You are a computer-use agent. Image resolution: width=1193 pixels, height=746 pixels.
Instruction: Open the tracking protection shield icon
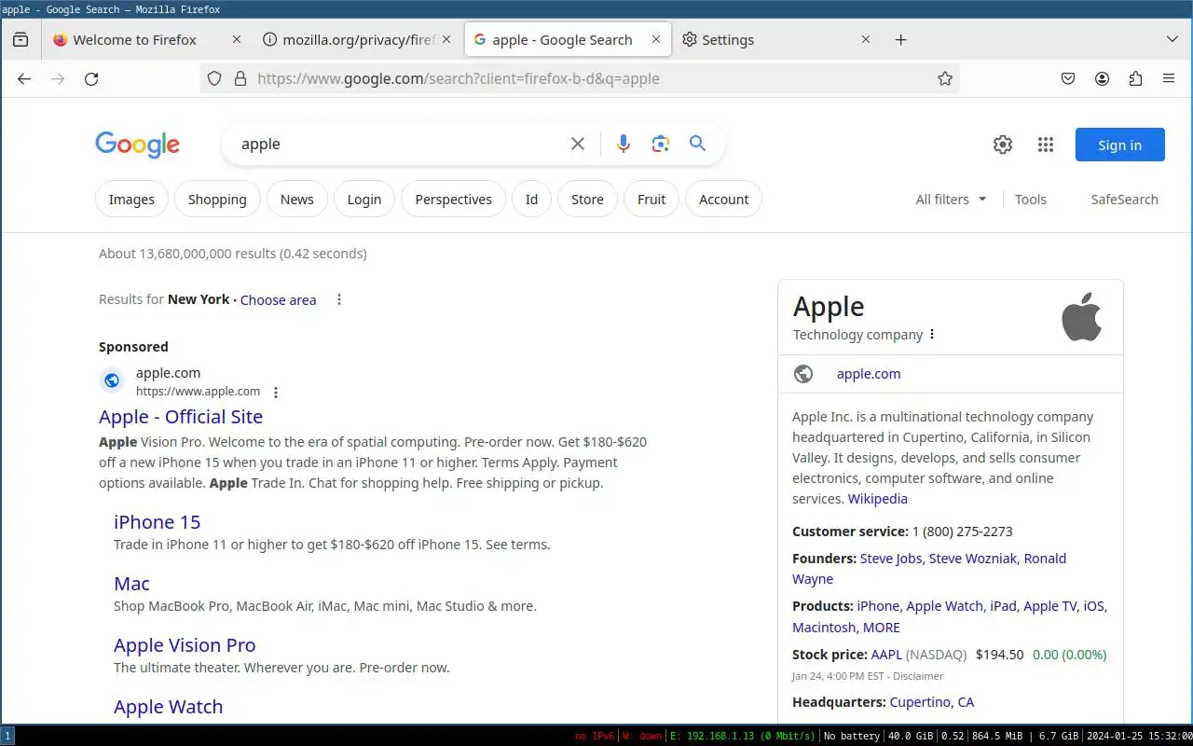(214, 79)
